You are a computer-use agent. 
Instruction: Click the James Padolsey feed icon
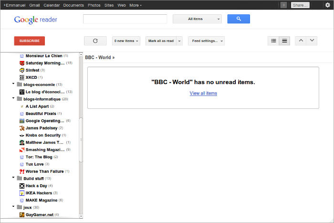click(22, 128)
